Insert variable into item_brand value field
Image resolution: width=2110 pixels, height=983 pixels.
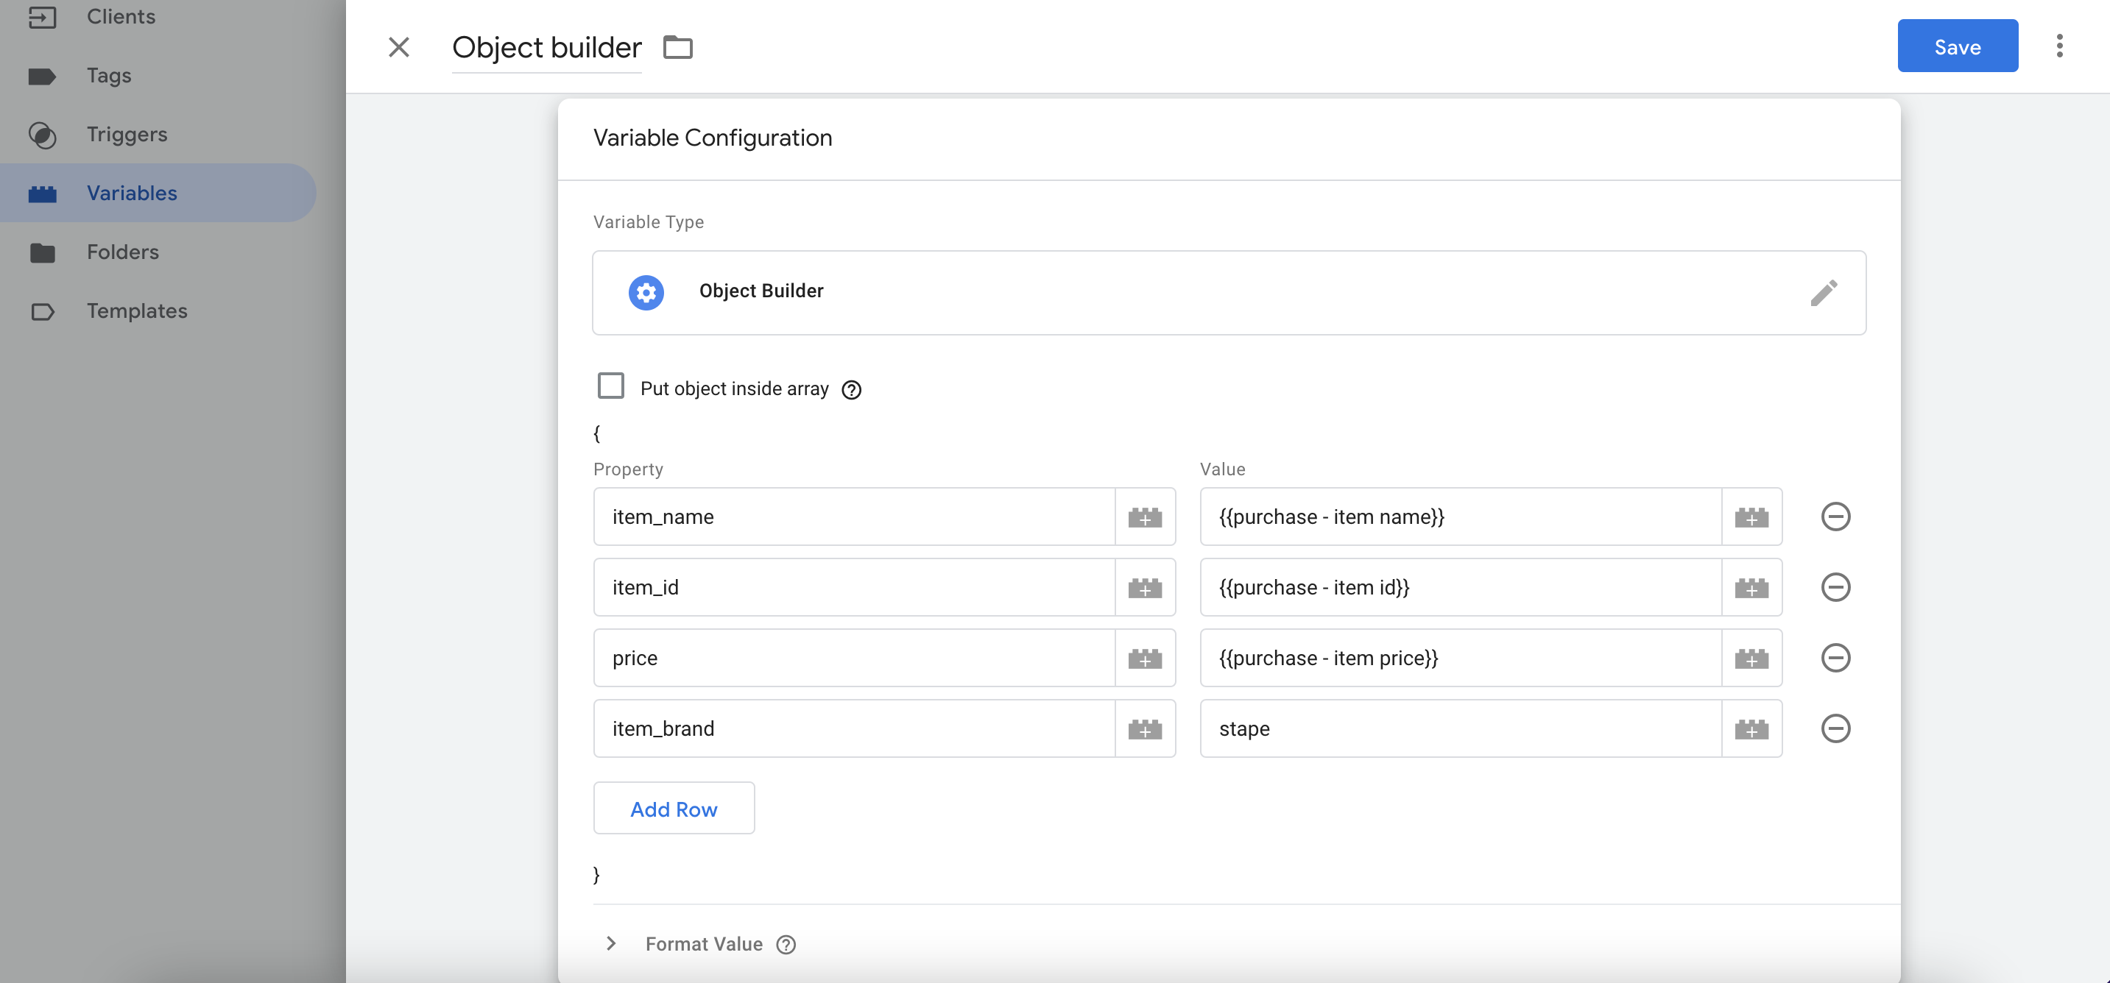pyautogui.click(x=1751, y=728)
